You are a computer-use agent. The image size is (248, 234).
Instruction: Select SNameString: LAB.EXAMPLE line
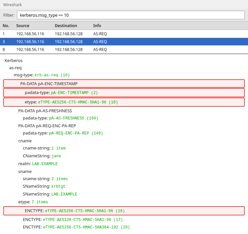(x=50, y=194)
